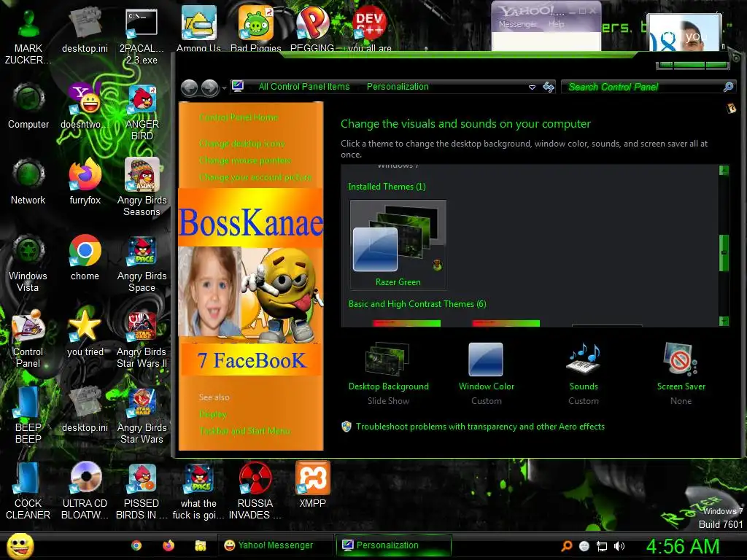This screenshot has height=560, width=747.
Task: Open the Start menu smiley orb
Action: (20, 545)
